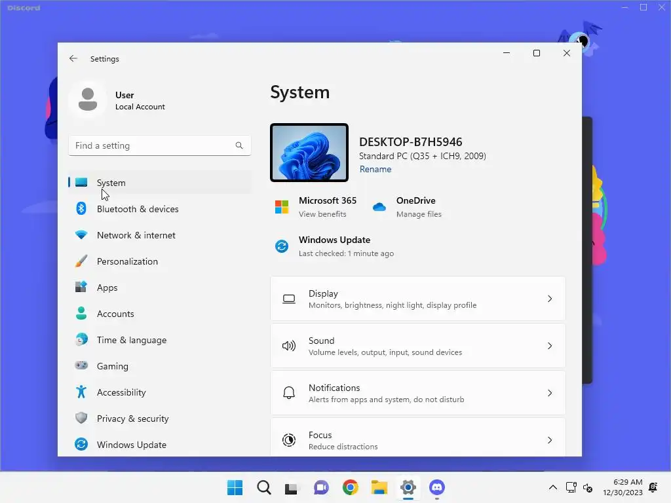The height and width of the screenshot is (503, 671).
Task: Click OneDrive Manage files
Action: click(419, 214)
